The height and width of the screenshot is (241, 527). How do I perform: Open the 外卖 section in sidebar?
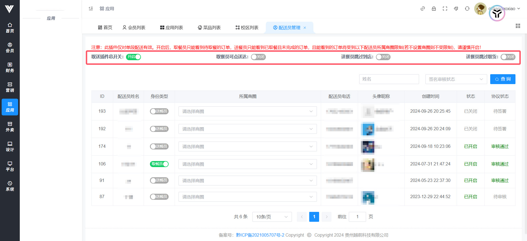click(x=10, y=127)
